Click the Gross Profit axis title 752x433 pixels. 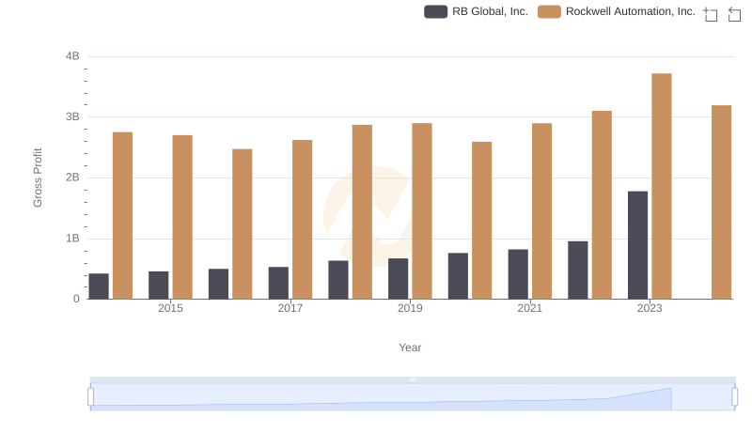pos(38,178)
